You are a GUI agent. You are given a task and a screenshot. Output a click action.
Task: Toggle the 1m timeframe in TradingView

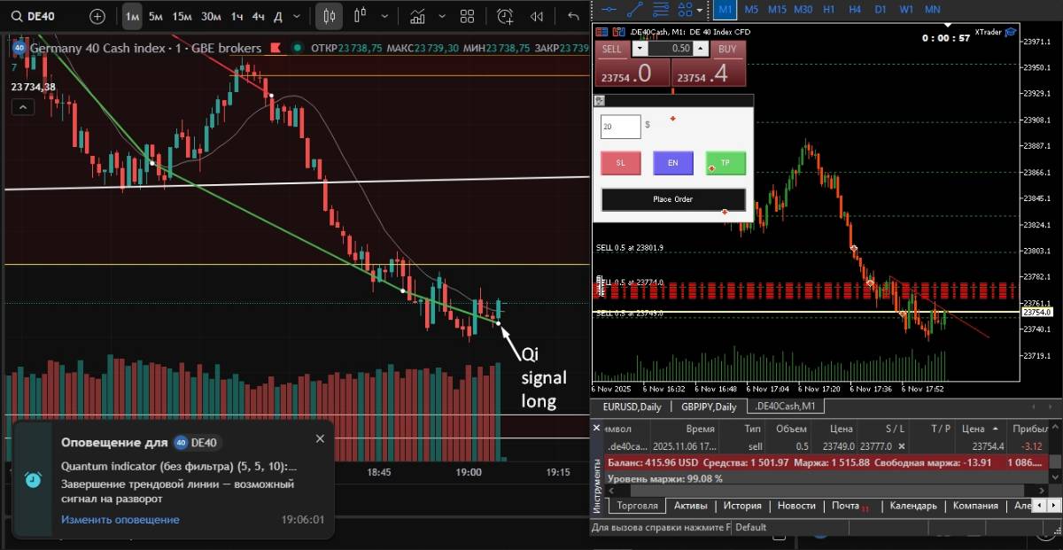tap(132, 16)
